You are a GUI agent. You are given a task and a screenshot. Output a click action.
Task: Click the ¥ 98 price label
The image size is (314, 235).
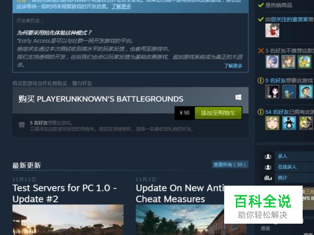[x=184, y=113]
